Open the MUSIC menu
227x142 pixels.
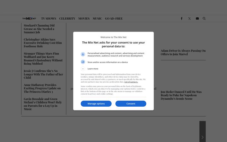97,19
